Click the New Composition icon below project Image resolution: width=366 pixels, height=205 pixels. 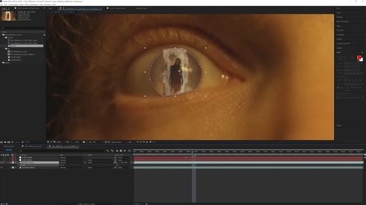pyautogui.click(x=9, y=142)
